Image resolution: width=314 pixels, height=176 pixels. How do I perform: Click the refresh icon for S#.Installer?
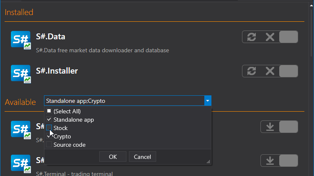[x=252, y=71]
